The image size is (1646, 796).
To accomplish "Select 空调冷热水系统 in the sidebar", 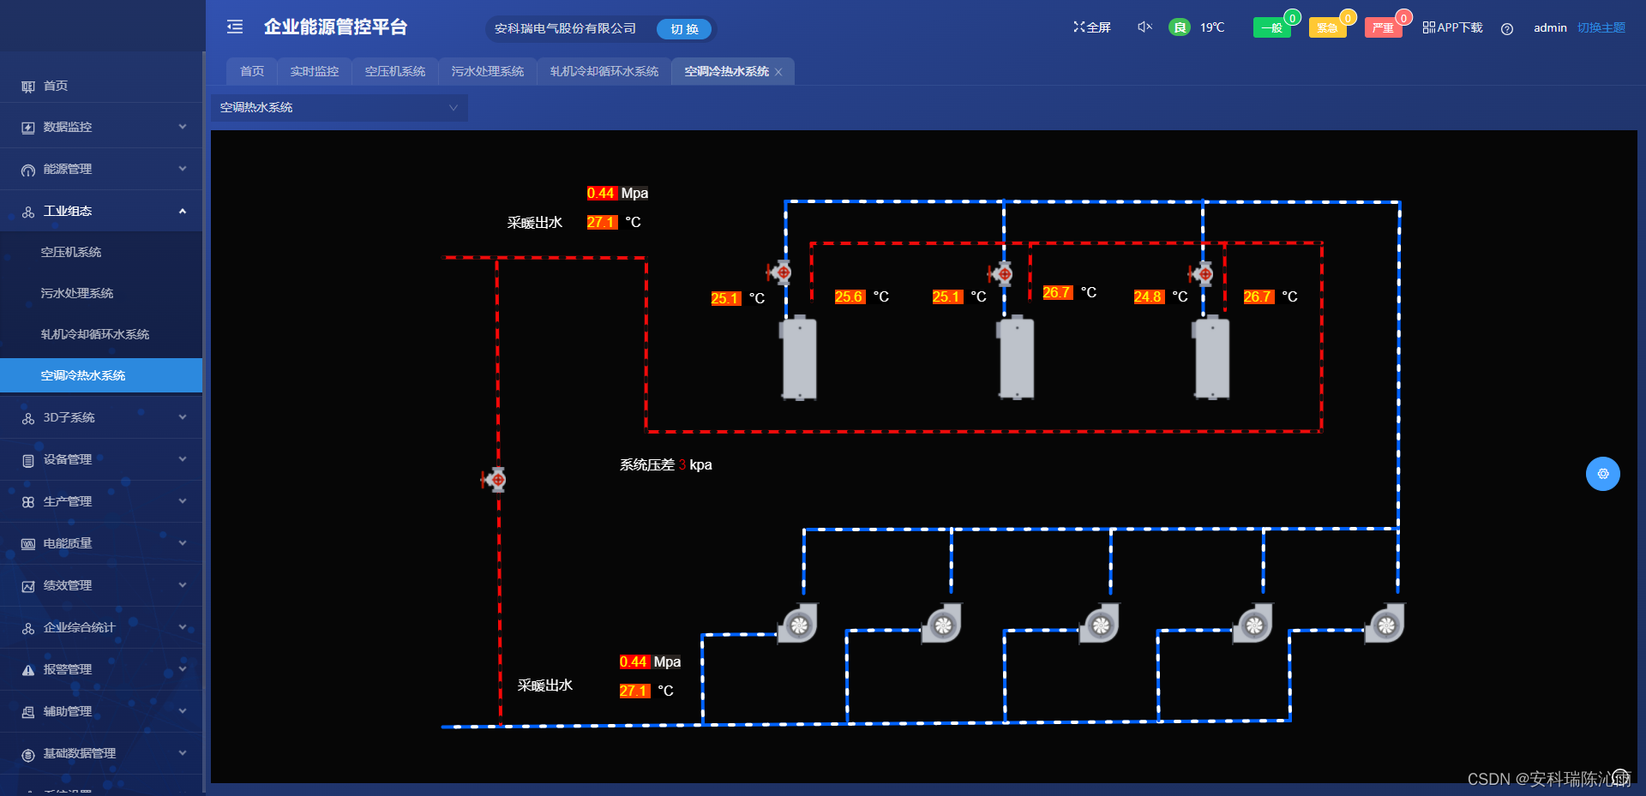I will click(101, 375).
